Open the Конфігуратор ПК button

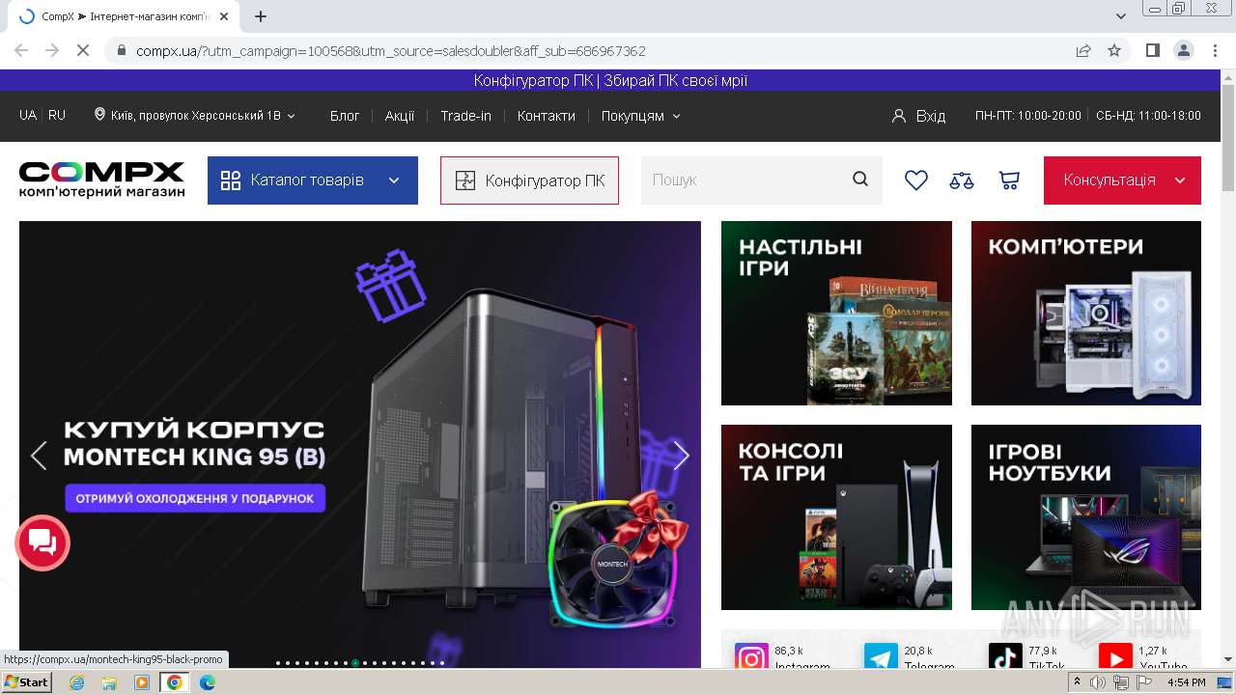click(529, 181)
